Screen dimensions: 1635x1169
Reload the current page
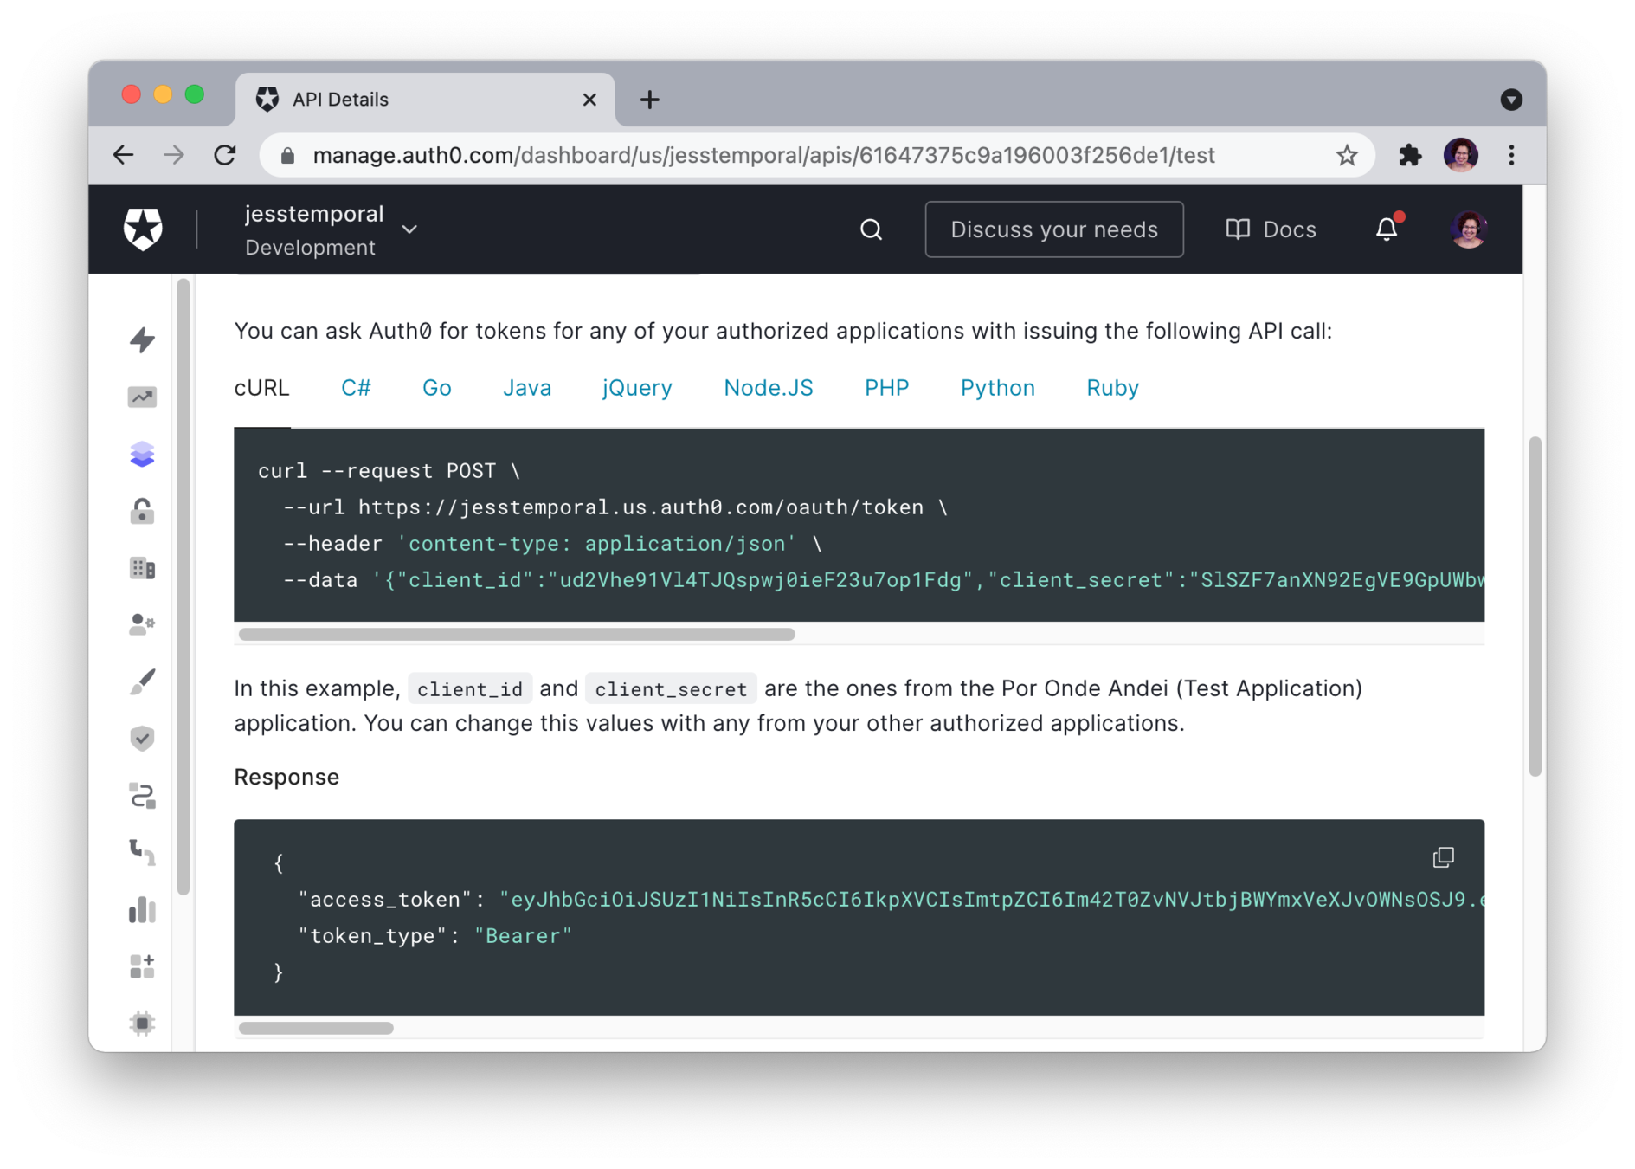click(225, 156)
